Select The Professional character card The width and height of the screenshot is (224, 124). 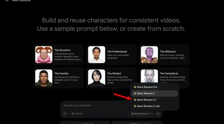click(x=111, y=55)
